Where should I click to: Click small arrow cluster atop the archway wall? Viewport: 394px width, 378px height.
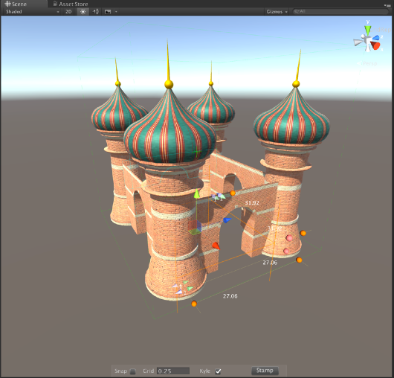pyautogui.click(x=219, y=197)
